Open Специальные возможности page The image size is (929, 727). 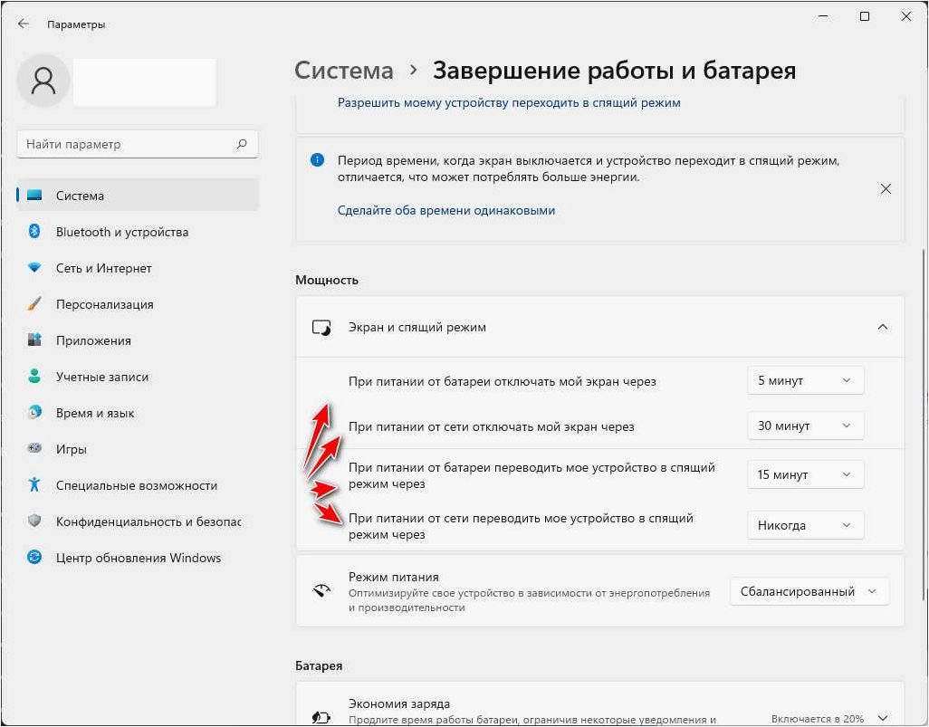[x=138, y=484]
